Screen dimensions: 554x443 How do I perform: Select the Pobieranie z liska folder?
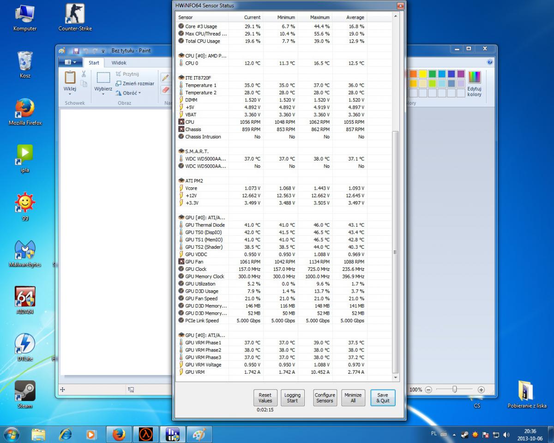[x=527, y=395]
